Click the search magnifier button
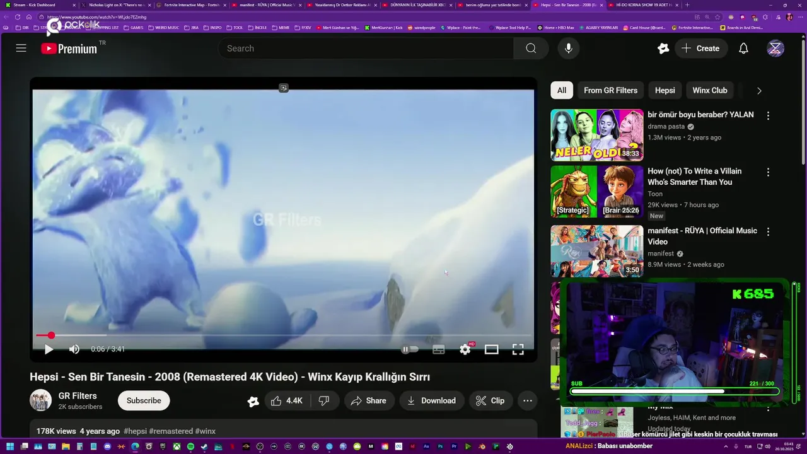 531,49
